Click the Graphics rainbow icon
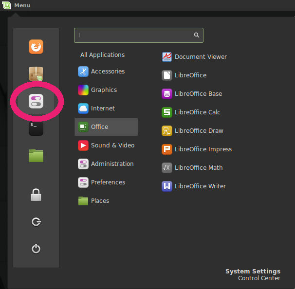The width and height of the screenshot is (295, 289). click(x=83, y=90)
